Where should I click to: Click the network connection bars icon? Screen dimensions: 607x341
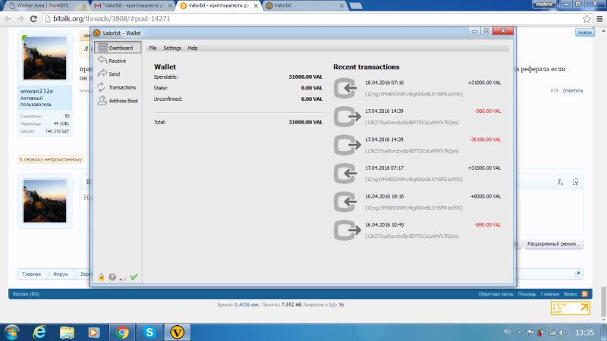pyautogui.click(x=123, y=278)
